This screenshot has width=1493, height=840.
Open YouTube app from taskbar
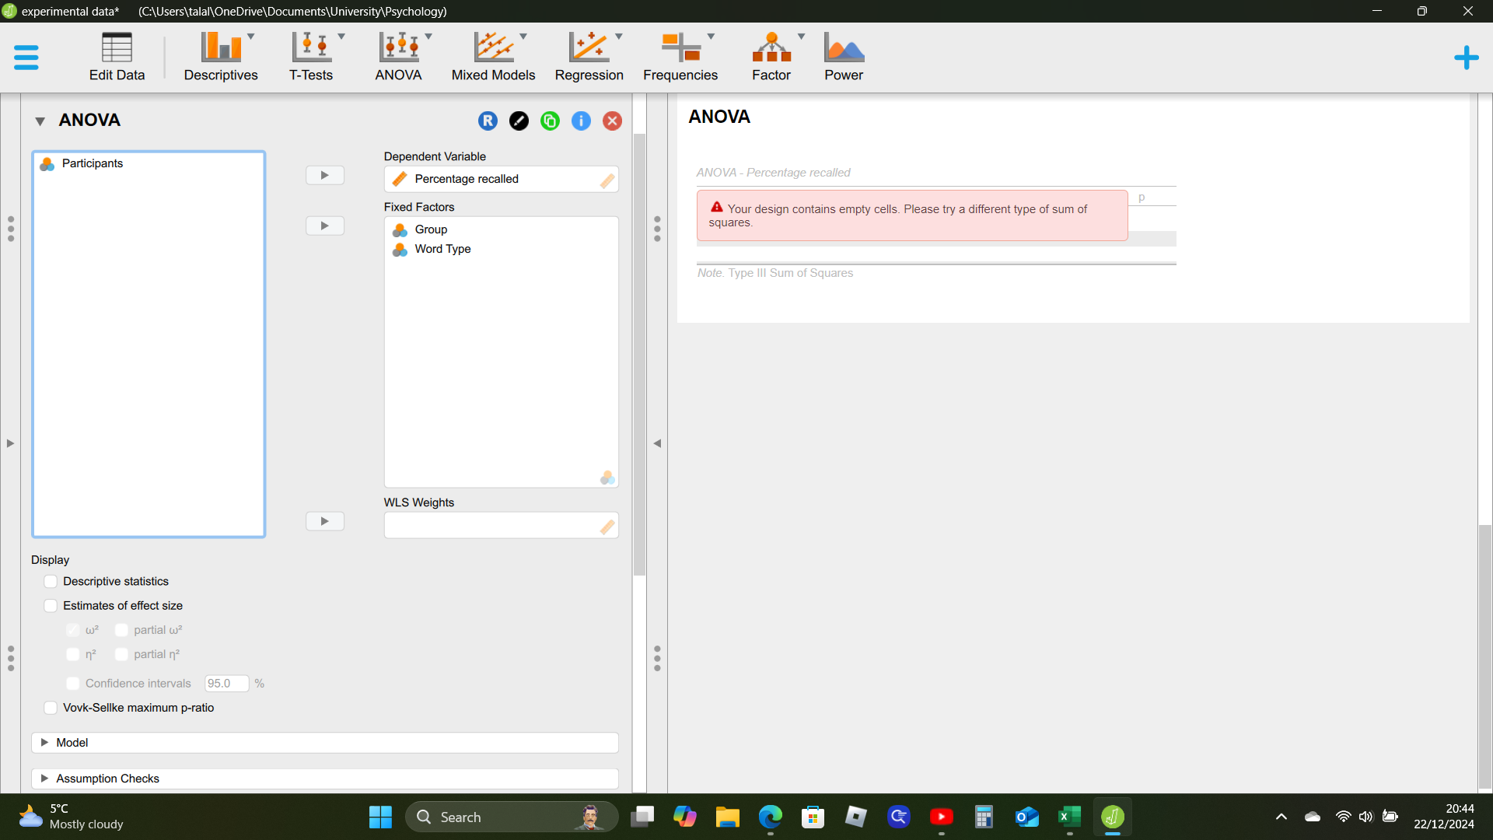[x=942, y=817]
